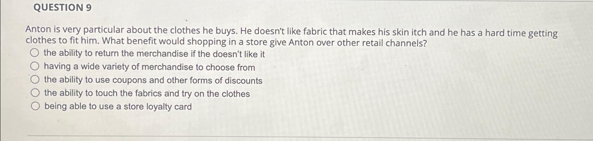Viewport: 593px width, 141px height.
Task: Click the label 'being able to use a store loyalty card'
Action: pos(118,107)
